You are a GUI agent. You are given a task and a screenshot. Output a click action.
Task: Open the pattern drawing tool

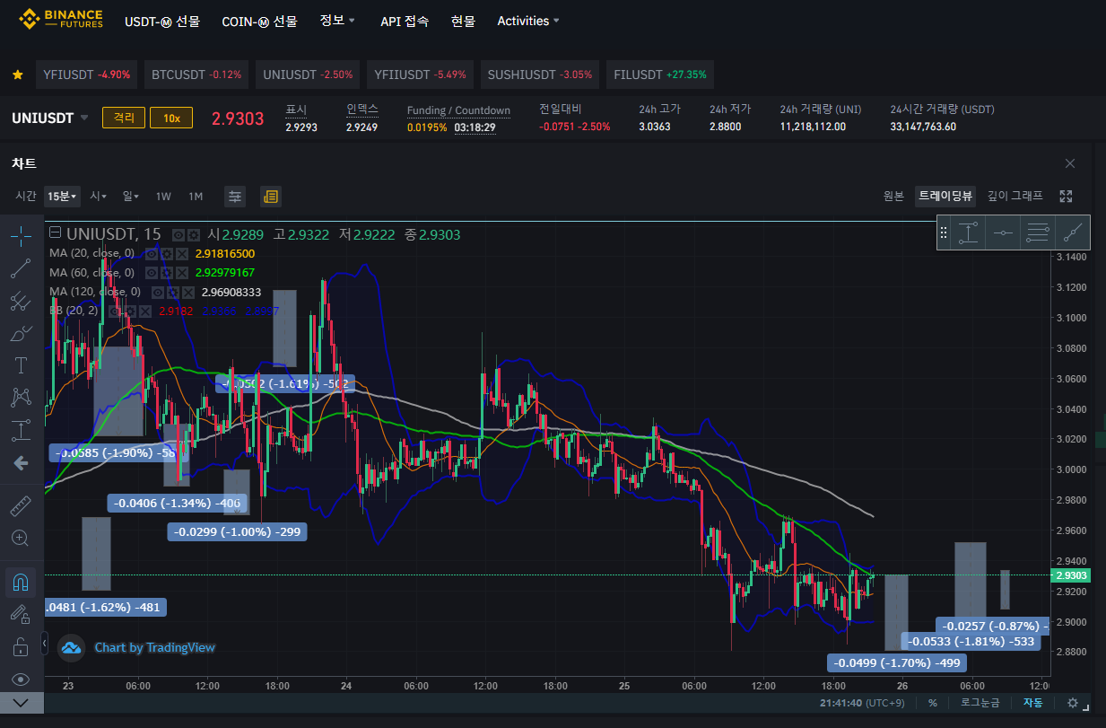tap(21, 397)
